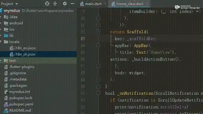Click the pubspec.yaml YML file icon
The image size is (203, 114).
pos(6,104)
